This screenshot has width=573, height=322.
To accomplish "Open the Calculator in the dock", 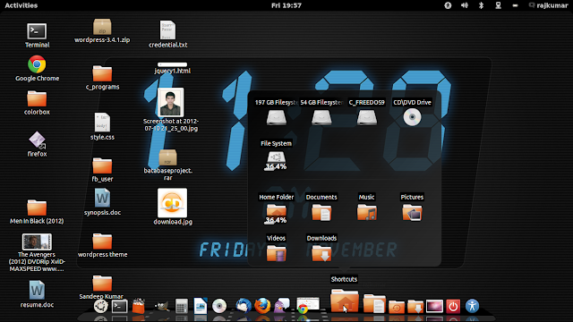I will pos(181,306).
